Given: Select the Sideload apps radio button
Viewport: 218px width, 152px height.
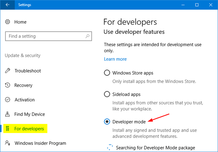Looking at the screenshot, I should [x=107, y=94].
